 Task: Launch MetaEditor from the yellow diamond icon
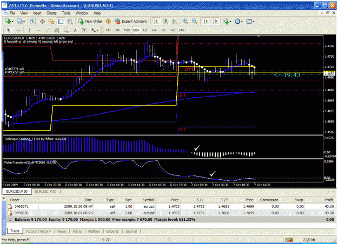108,21
